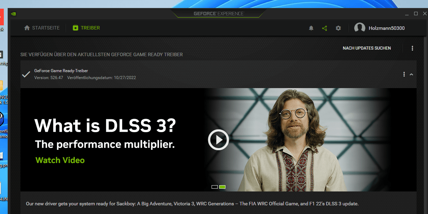
Task: Click 'The performance multiplier.' tagline
Action: point(105,144)
